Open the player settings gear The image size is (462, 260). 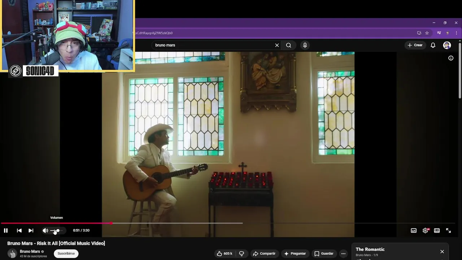click(425, 230)
